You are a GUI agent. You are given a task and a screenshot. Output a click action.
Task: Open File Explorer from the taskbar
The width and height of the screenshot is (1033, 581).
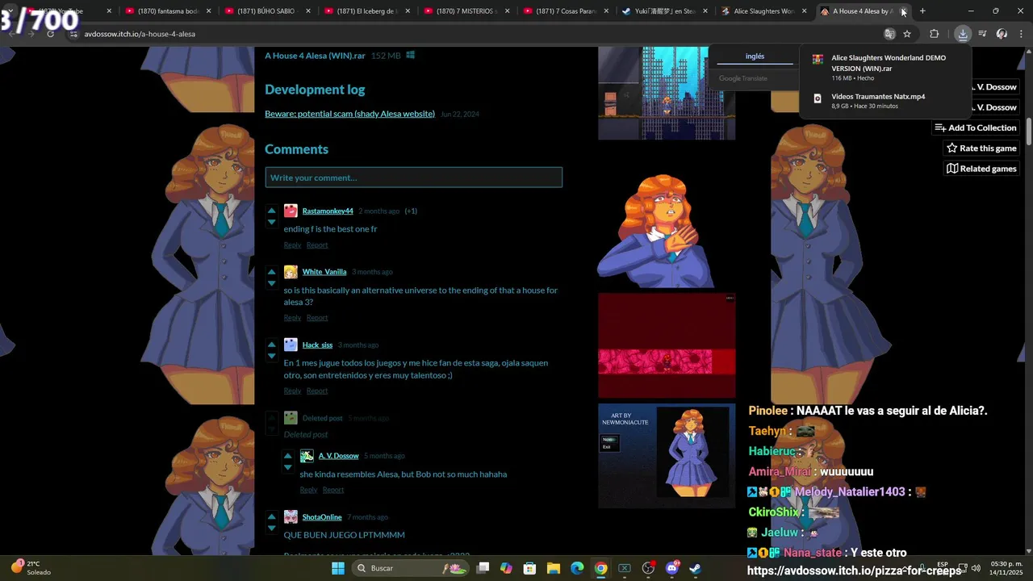(554, 568)
